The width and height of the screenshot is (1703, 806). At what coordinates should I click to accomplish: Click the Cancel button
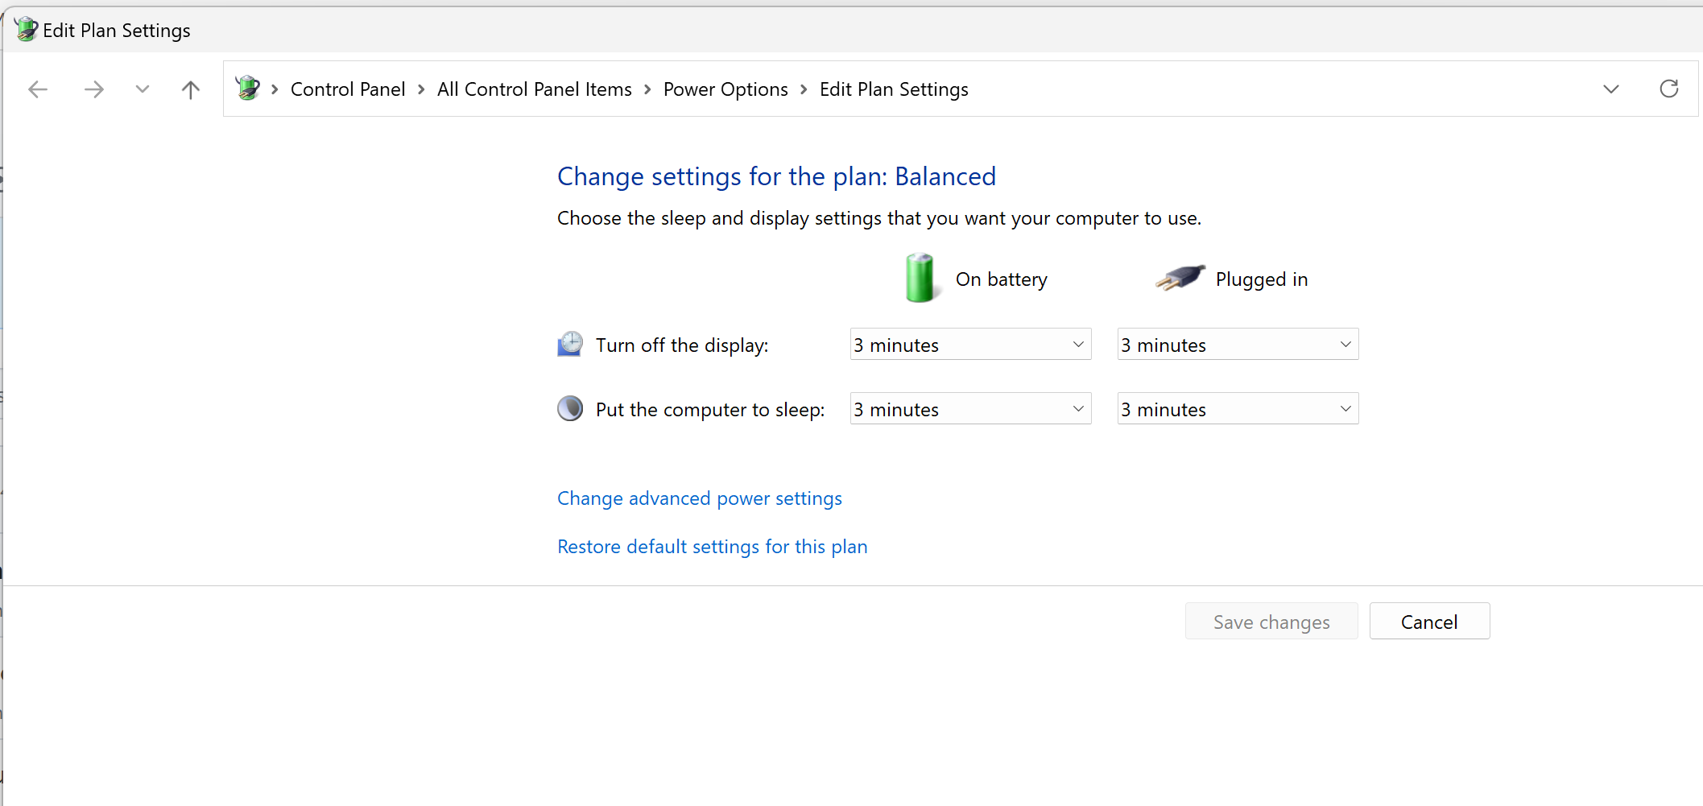1429,621
